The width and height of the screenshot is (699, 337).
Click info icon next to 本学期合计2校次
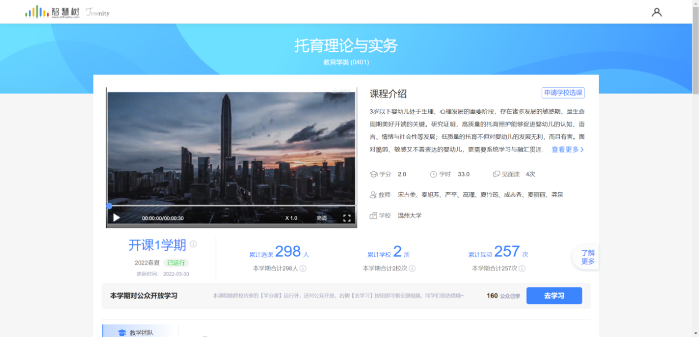(x=412, y=268)
